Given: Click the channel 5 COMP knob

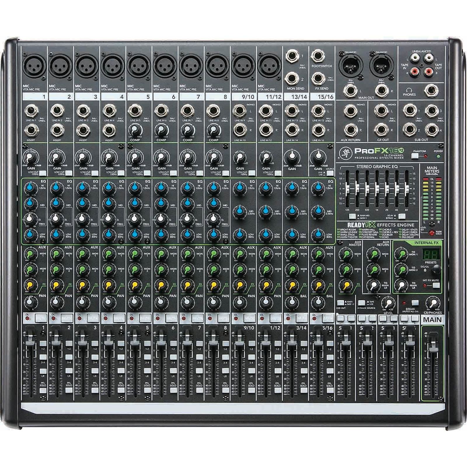Looking at the screenshot, I should click(135, 129).
